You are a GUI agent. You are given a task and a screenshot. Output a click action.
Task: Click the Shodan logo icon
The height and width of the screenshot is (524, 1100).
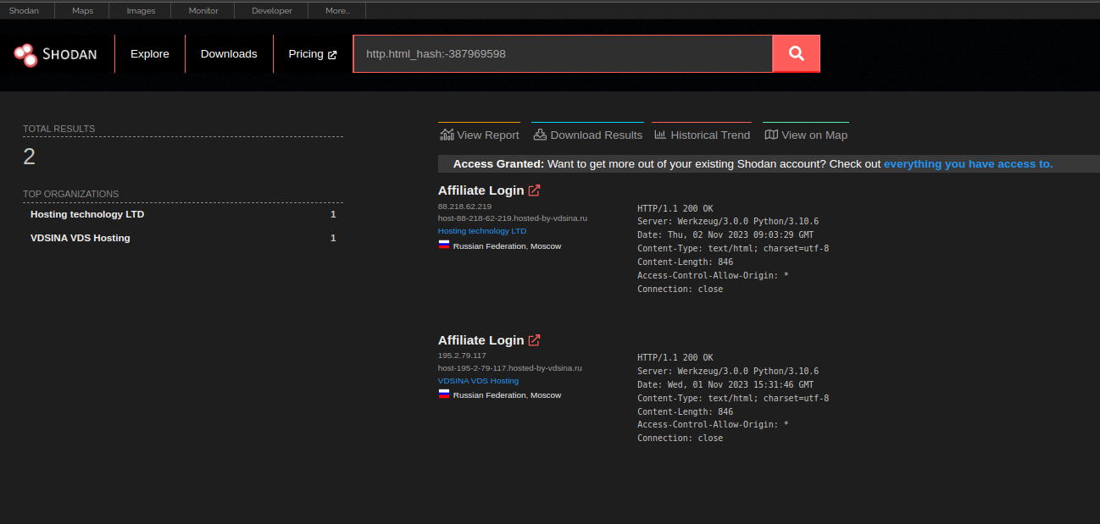(x=26, y=54)
